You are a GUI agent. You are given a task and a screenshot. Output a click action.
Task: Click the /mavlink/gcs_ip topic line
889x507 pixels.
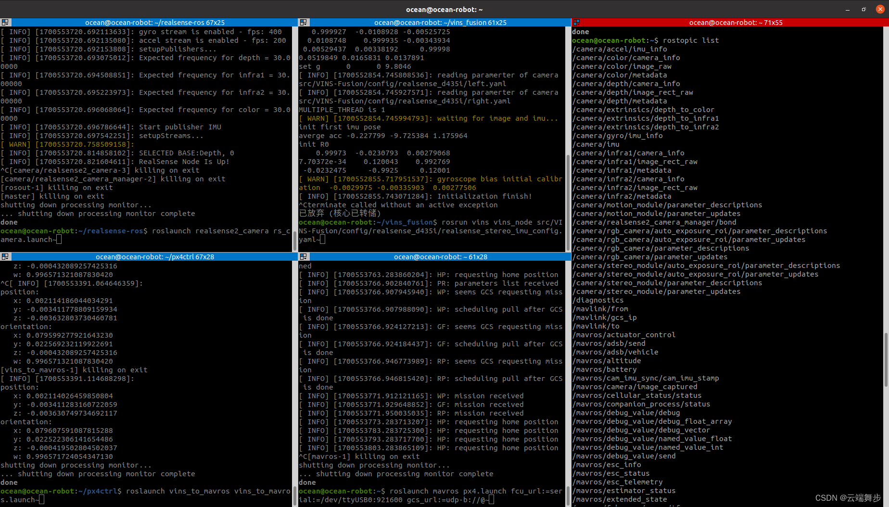(x=604, y=317)
